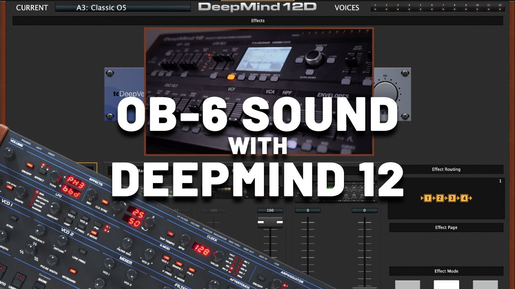Viewport: 515px width, 289px height.
Task: Click the TC DeepVerb effect module
Action: point(124,94)
